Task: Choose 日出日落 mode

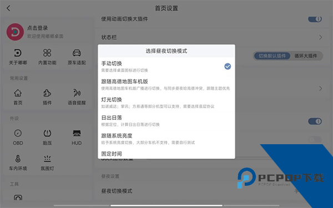Action: (x=167, y=120)
